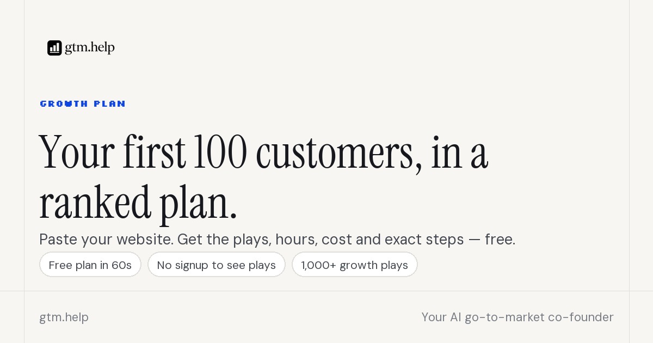Viewport: 653px width, 343px height.
Task: Click the footer gtm.help text
Action: pyautogui.click(x=64, y=317)
